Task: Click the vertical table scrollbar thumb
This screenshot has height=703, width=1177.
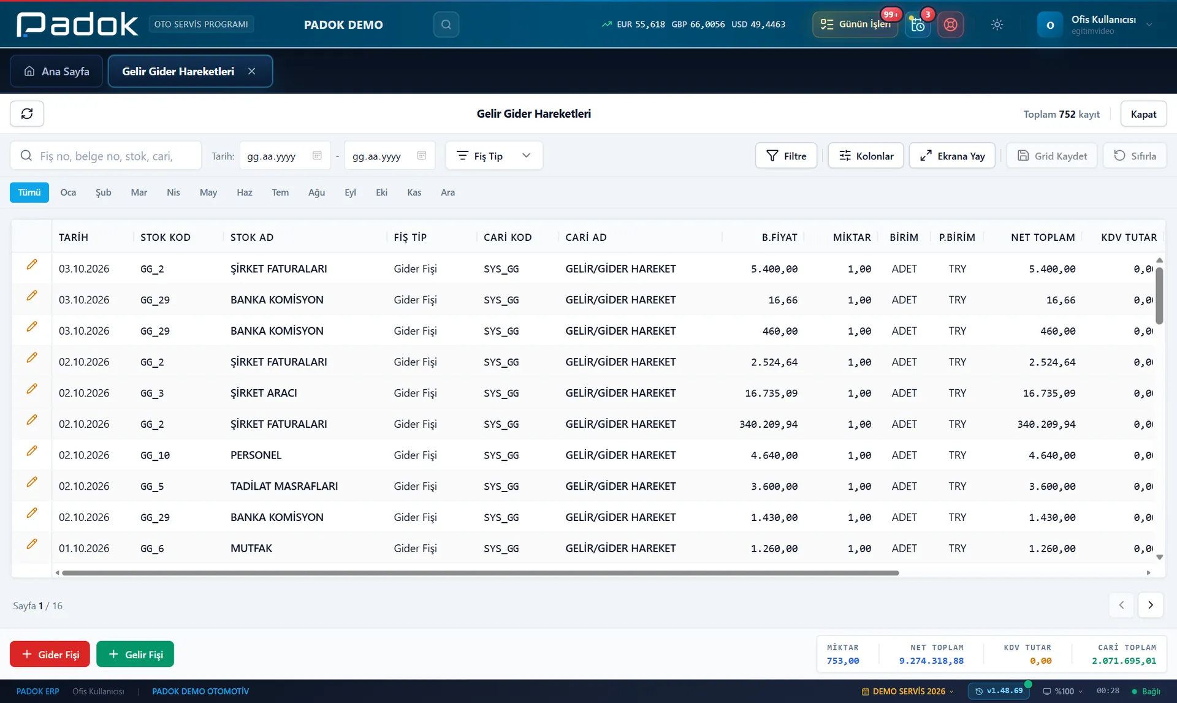Action: (x=1159, y=295)
